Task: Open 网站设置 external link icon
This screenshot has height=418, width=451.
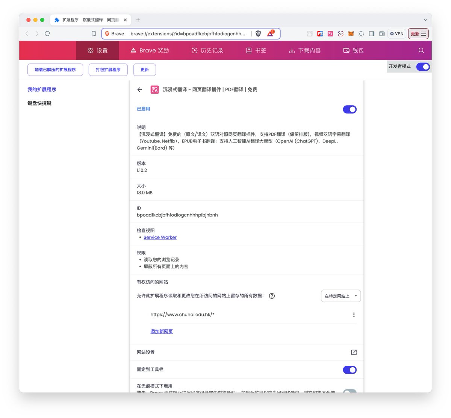Action: pyautogui.click(x=354, y=352)
